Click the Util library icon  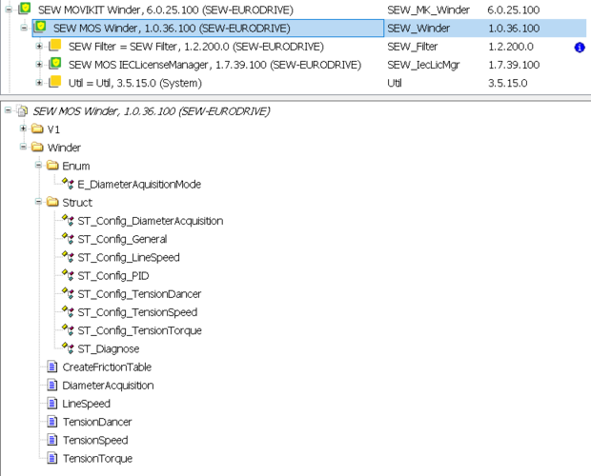tap(55, 83)
